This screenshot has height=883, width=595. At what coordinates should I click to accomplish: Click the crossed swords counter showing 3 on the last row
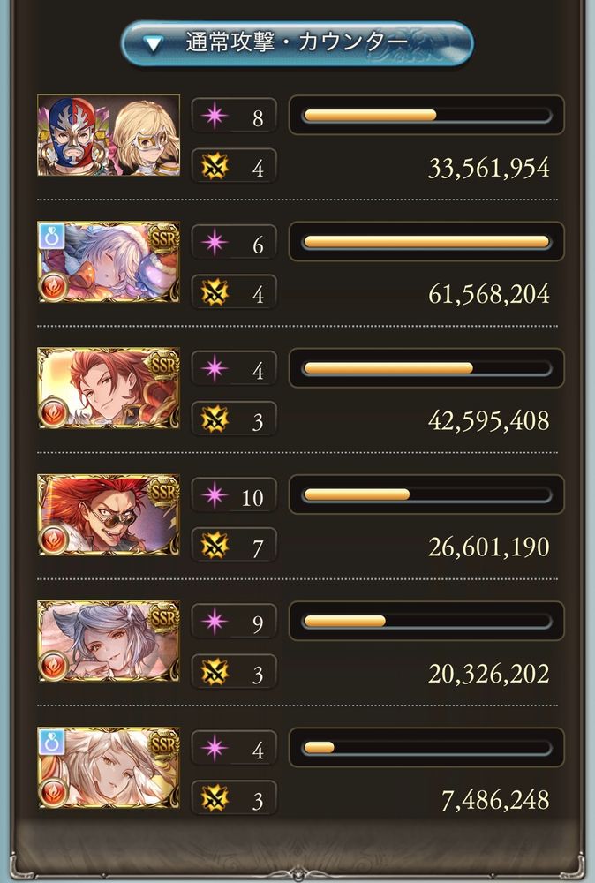coord(234,798)
